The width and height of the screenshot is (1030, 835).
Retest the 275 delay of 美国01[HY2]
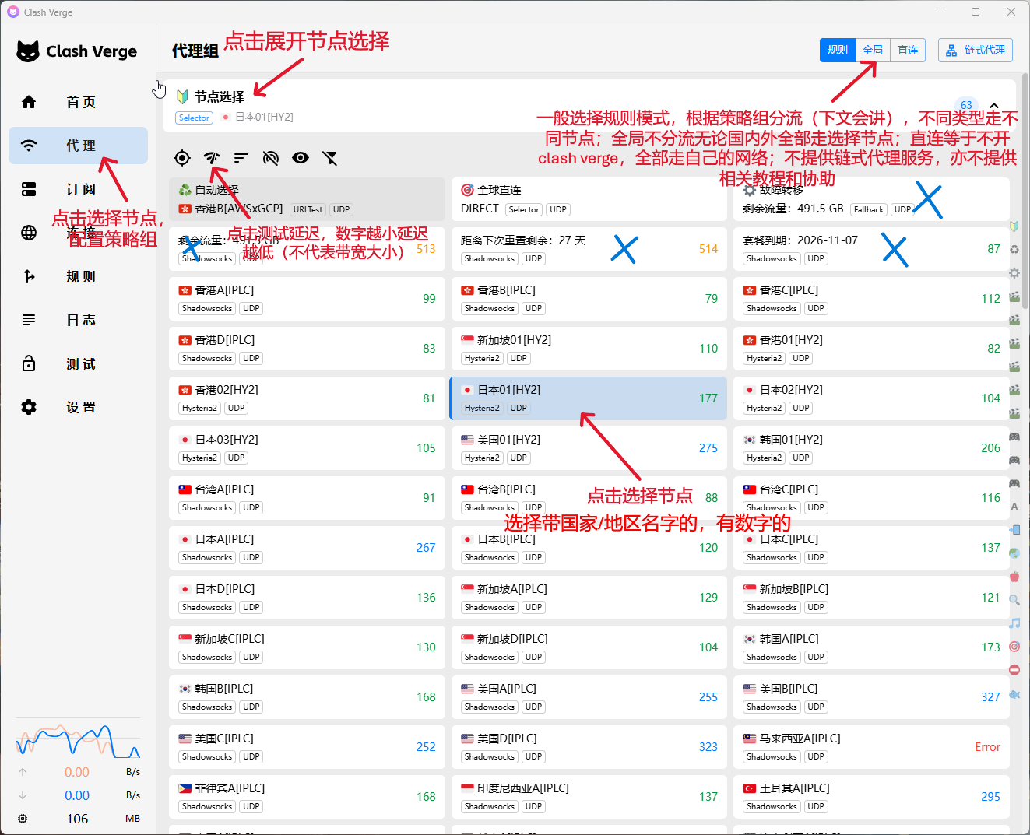708,448
